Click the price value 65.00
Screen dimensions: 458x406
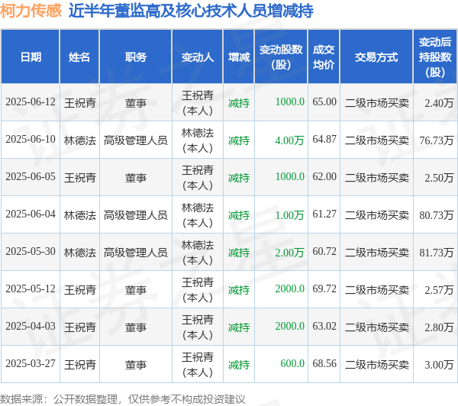pos(324,102)
